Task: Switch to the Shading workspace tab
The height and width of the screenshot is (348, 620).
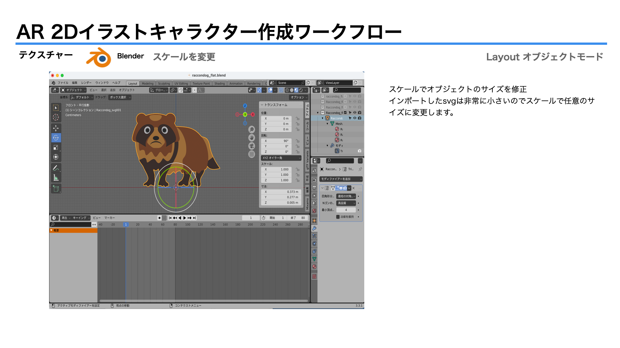Action: 220,83
